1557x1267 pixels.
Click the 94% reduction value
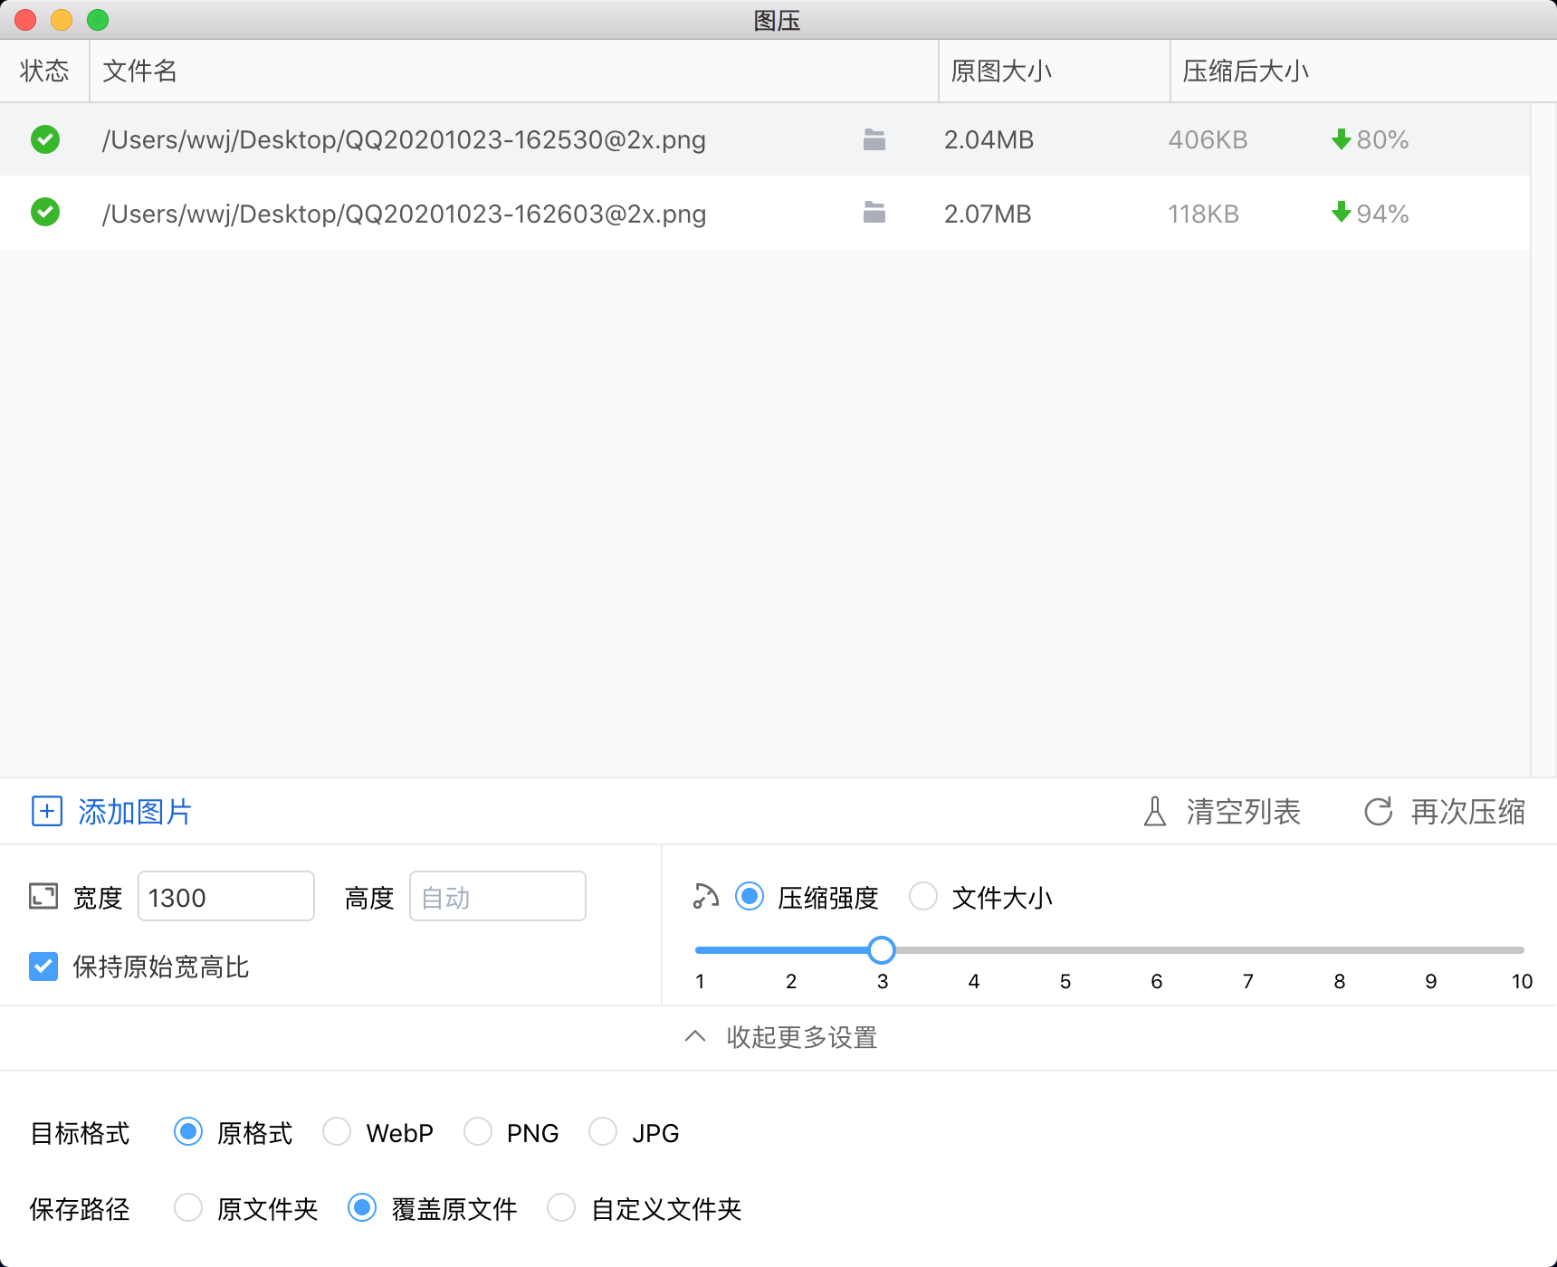1382,214
